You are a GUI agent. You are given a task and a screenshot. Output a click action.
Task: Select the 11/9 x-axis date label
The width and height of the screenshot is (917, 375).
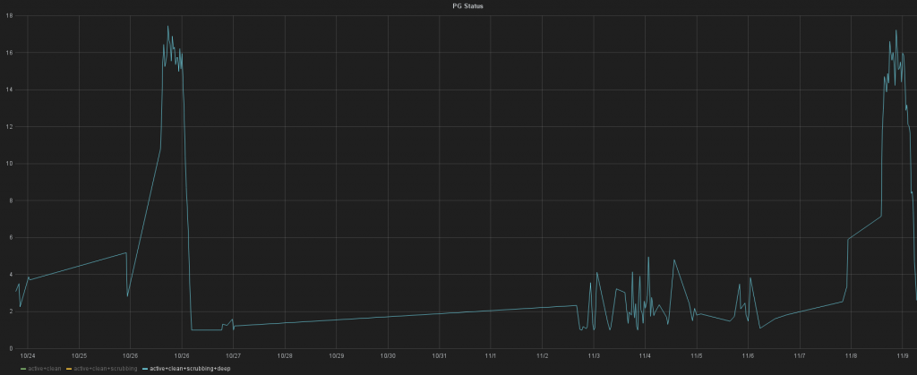[x=901, y=355]
